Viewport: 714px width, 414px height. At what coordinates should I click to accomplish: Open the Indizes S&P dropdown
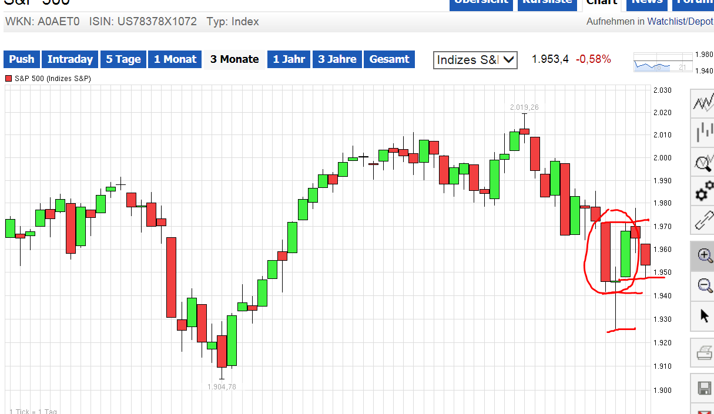pos(475,60)
